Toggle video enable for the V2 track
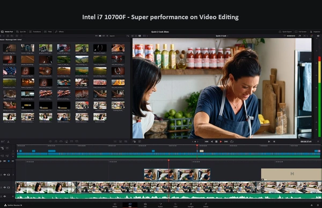Viewport: 322px width, 208px height. tap(9, 175)
